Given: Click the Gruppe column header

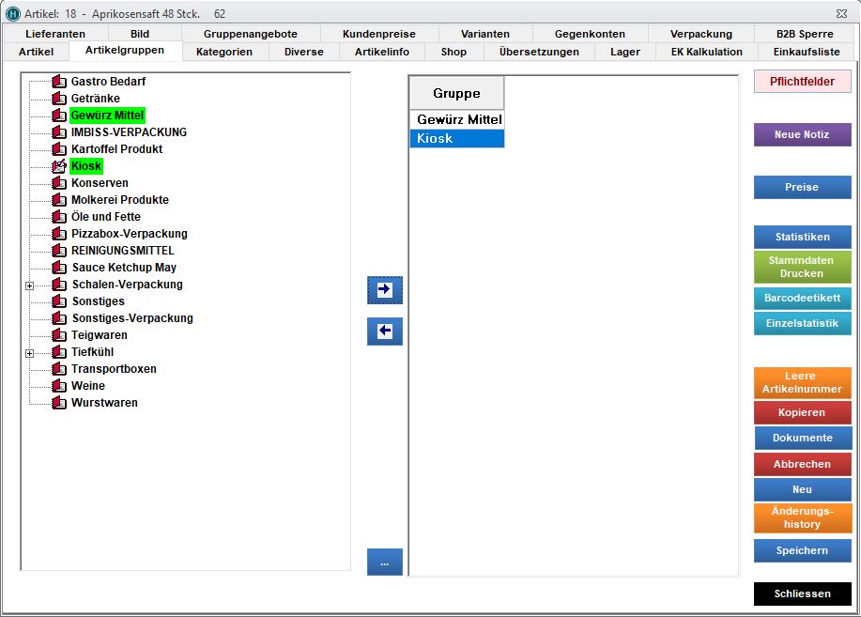Looking at the screenshot, I should (x=456, y=93).
